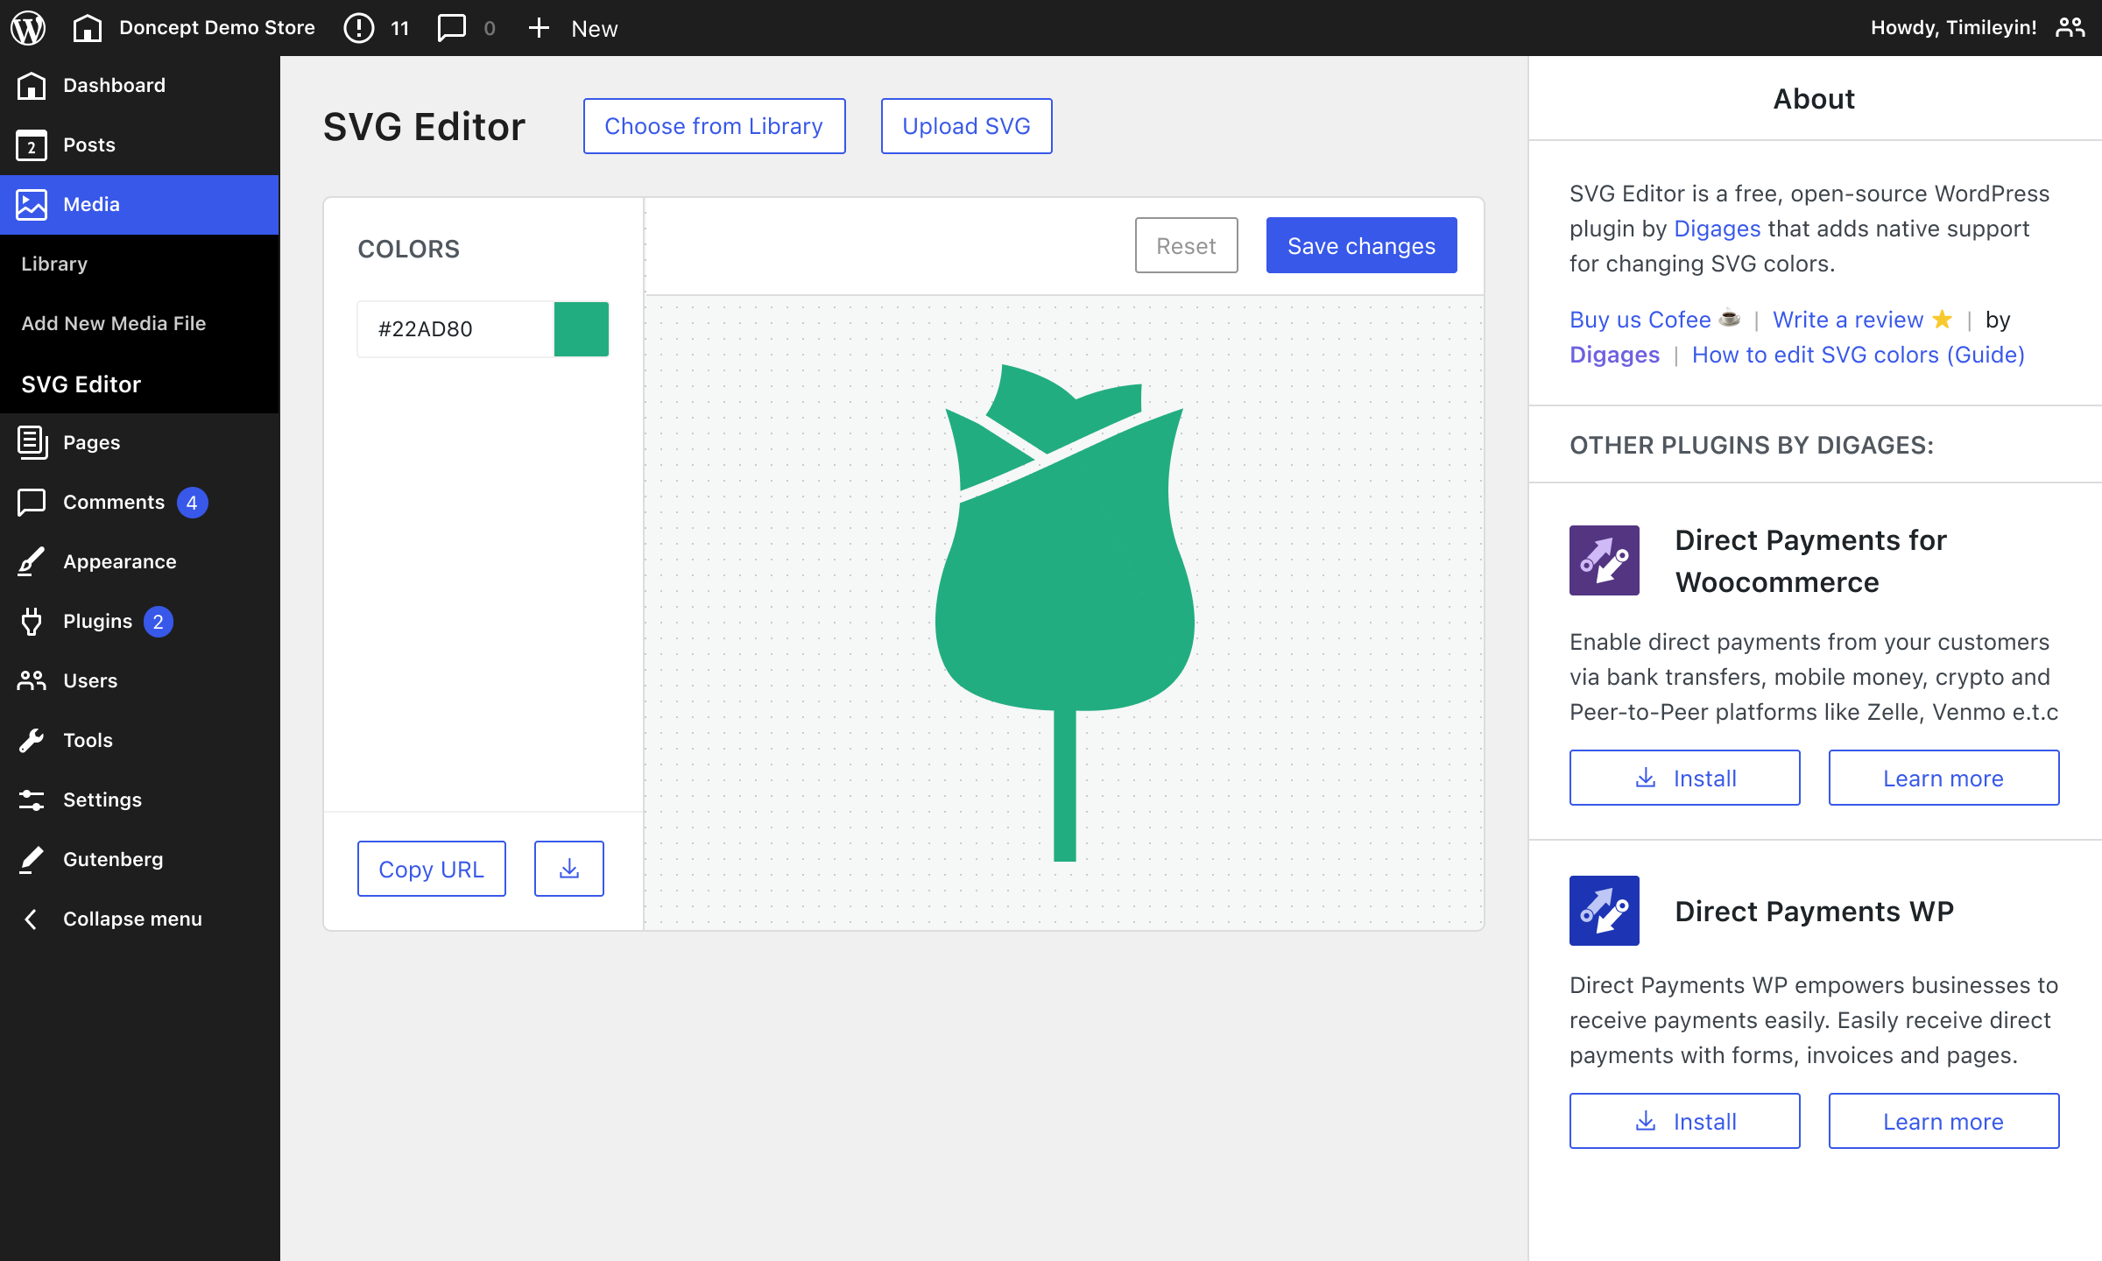Image resolution: width=2102 pixels, height=1261 pixels.
Task: Click the Reset button
Action: (1187, 245)
